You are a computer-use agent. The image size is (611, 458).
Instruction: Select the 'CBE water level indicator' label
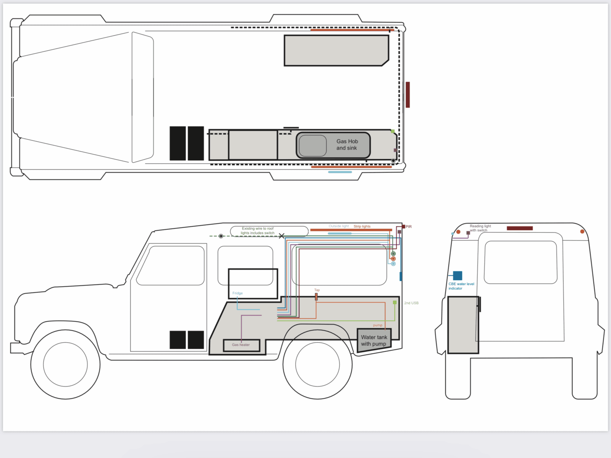tap(461, 286)
